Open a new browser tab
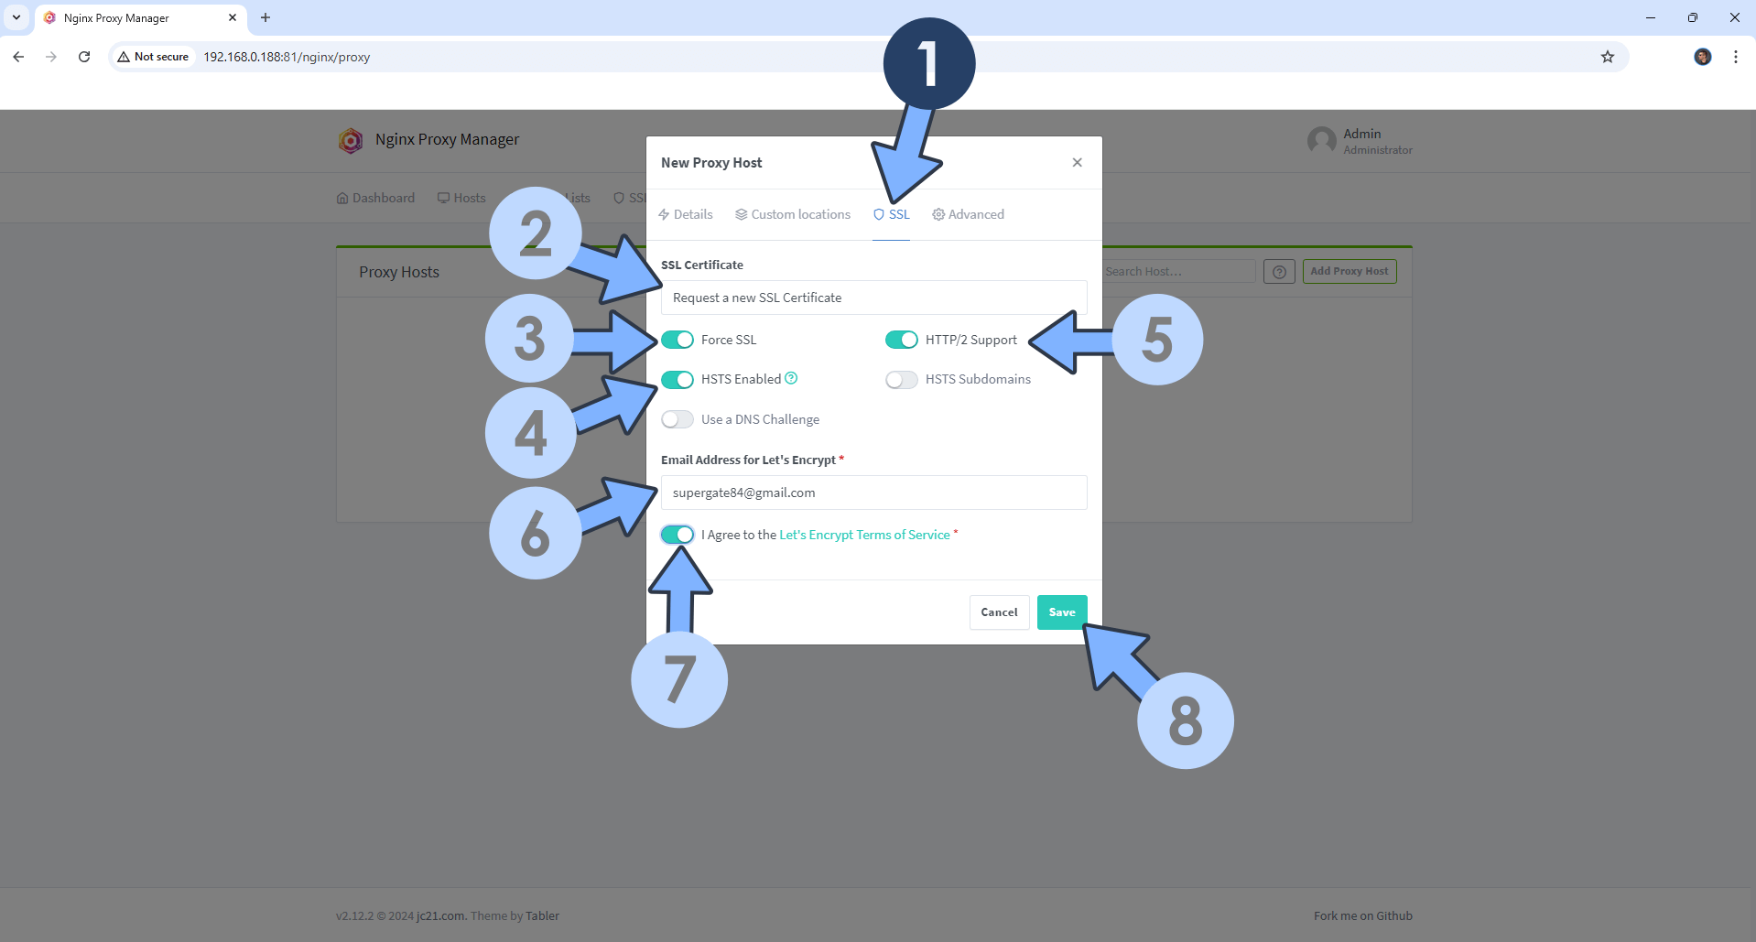1756x942 pixels. pos(266,17)
